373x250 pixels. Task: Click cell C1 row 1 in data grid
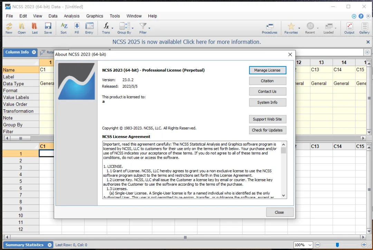[47, 154]
